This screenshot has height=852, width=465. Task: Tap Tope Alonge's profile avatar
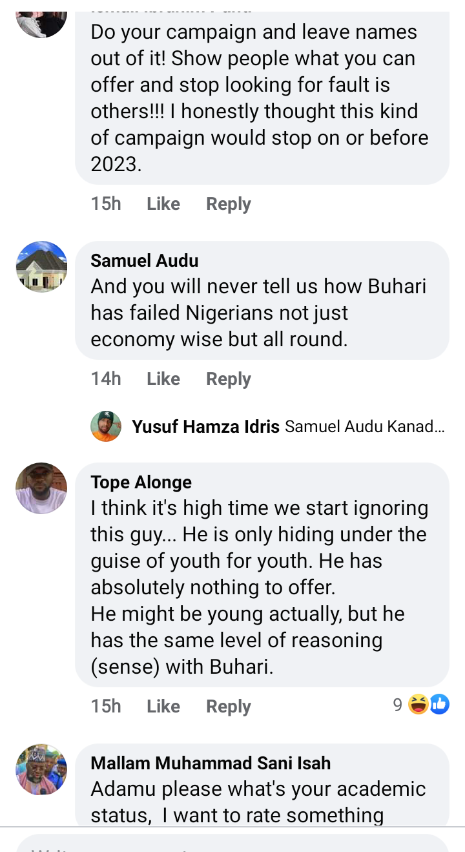coord(41,488)
